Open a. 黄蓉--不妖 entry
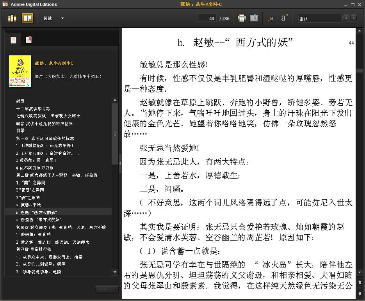The width and height of the screenshot is (365, 301). coord(28,205)
